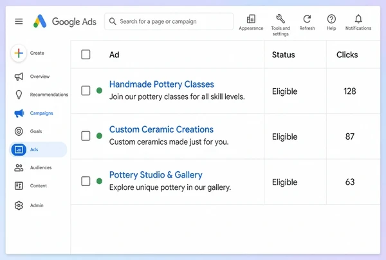Open Tools and settings wrench icon
This screenshot has height=260, width=386.
tap(280, 19)
